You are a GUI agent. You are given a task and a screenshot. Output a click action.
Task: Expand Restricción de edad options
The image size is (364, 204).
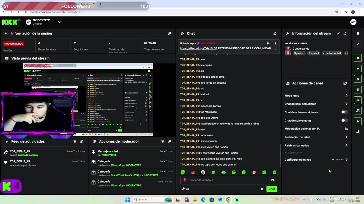(346, 137)
